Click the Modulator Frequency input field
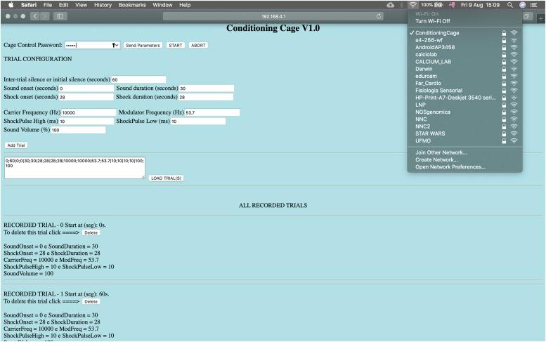546x342 pixels. tap(212, 112)
